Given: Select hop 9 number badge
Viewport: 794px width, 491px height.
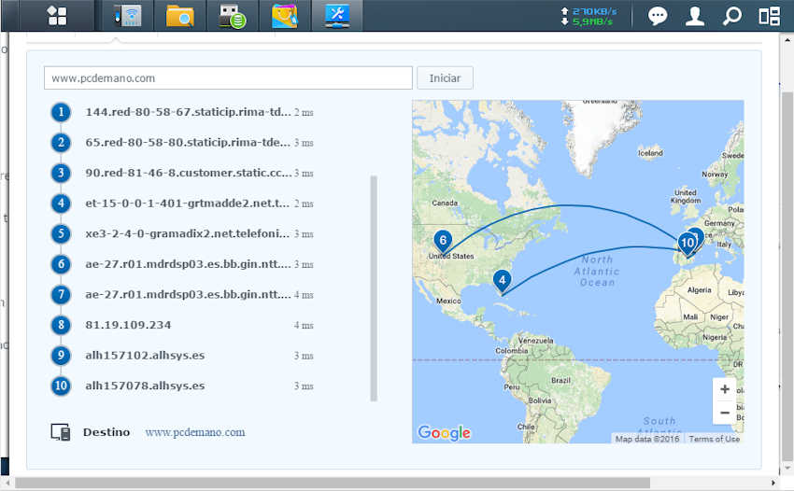Looking at the screenshot, I should (61, 355).
